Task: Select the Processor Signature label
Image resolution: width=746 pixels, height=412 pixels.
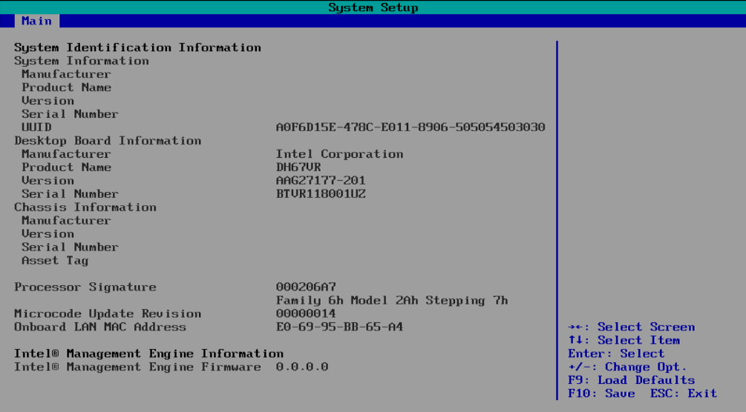Action: (85, 287)
